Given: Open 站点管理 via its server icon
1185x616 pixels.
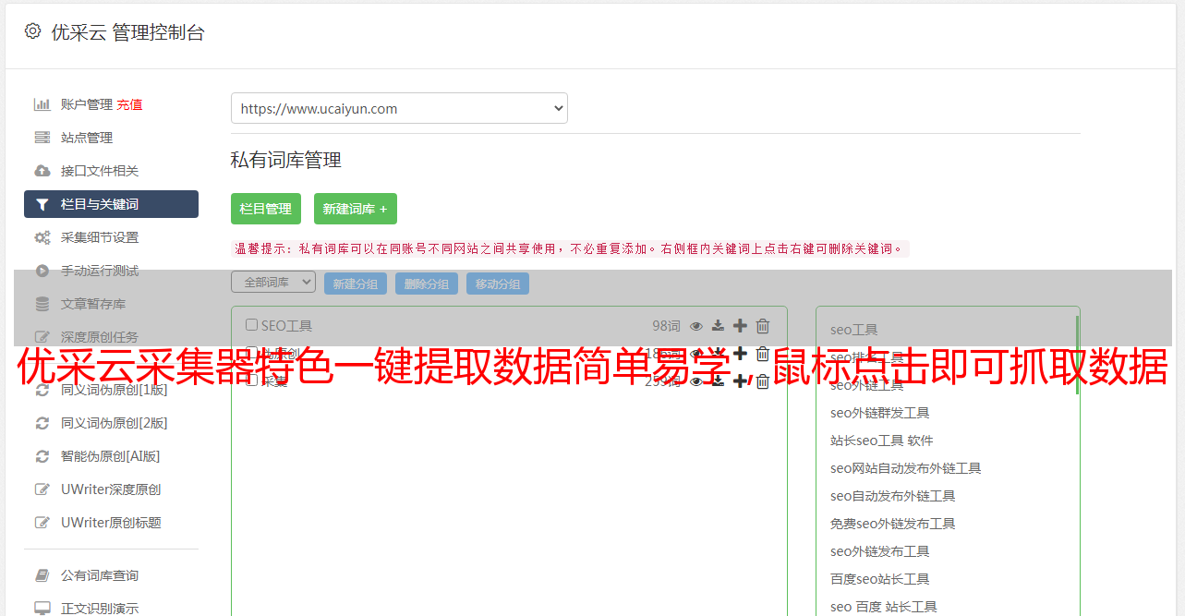Looking at the screenshot, I should tap(42, 138).
